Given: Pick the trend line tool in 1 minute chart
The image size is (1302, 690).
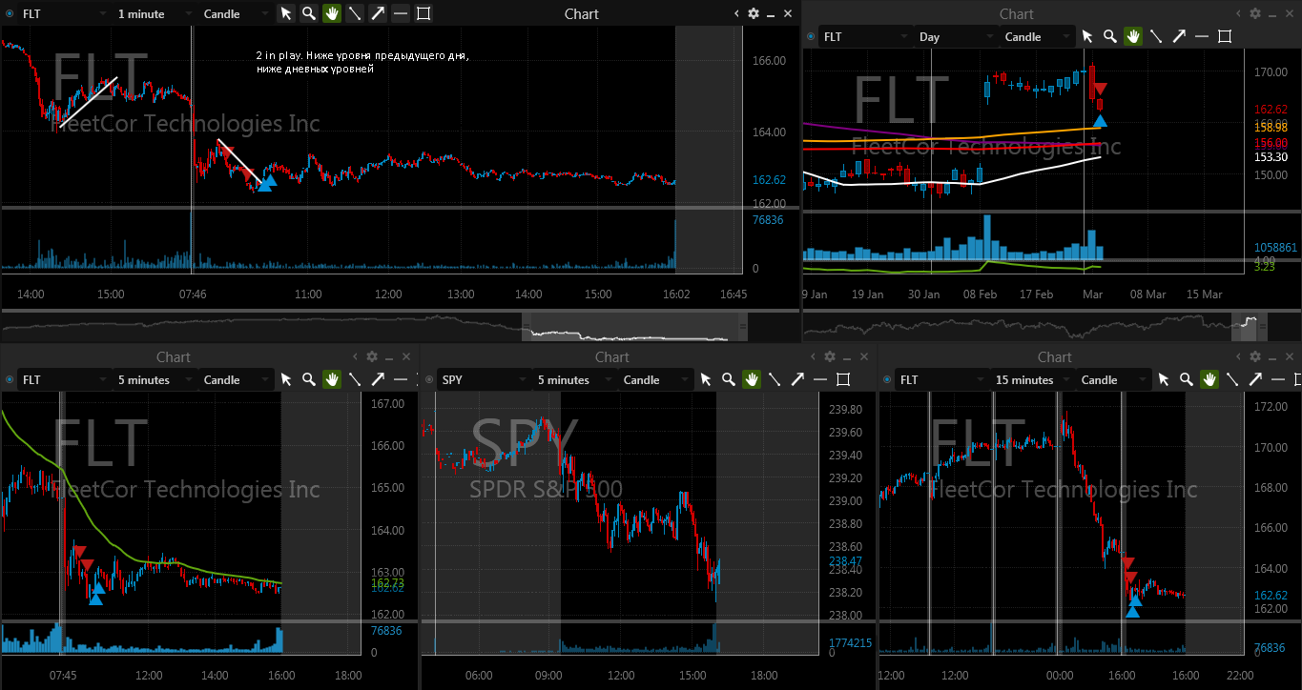Looking at the screenshot, I should [x=355, y=13].
